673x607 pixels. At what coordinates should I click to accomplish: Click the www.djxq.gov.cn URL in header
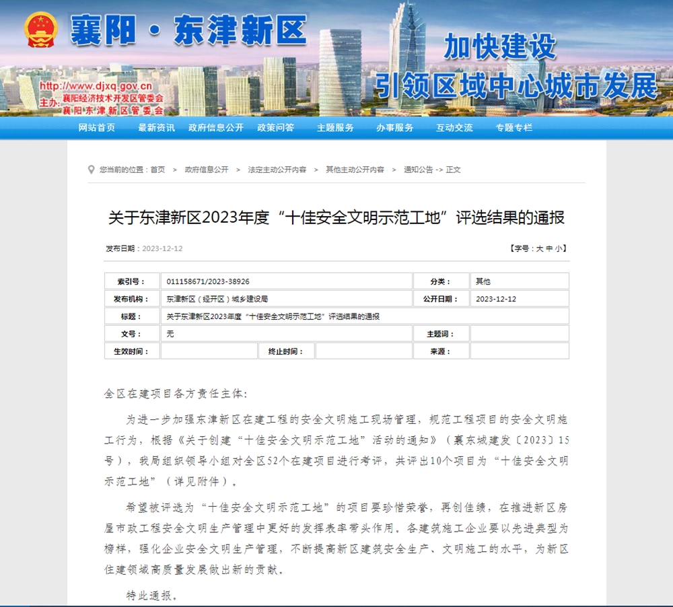coord(96,86)
